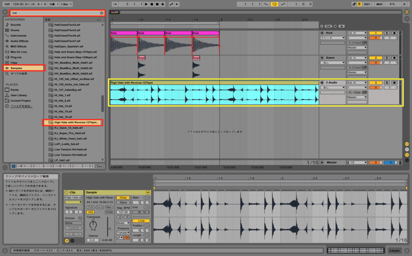412x256 pixels.
Task: Select the Drums category
Action: coord(15,30)
